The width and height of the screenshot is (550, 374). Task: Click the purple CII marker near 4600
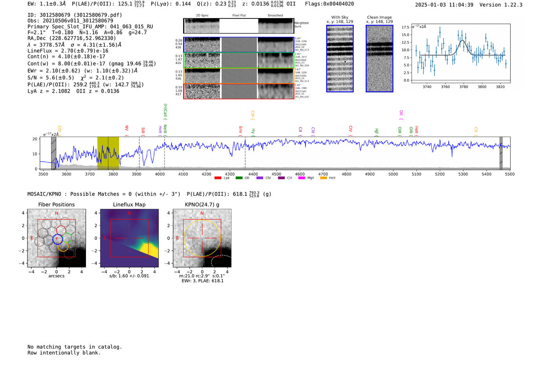300,131
